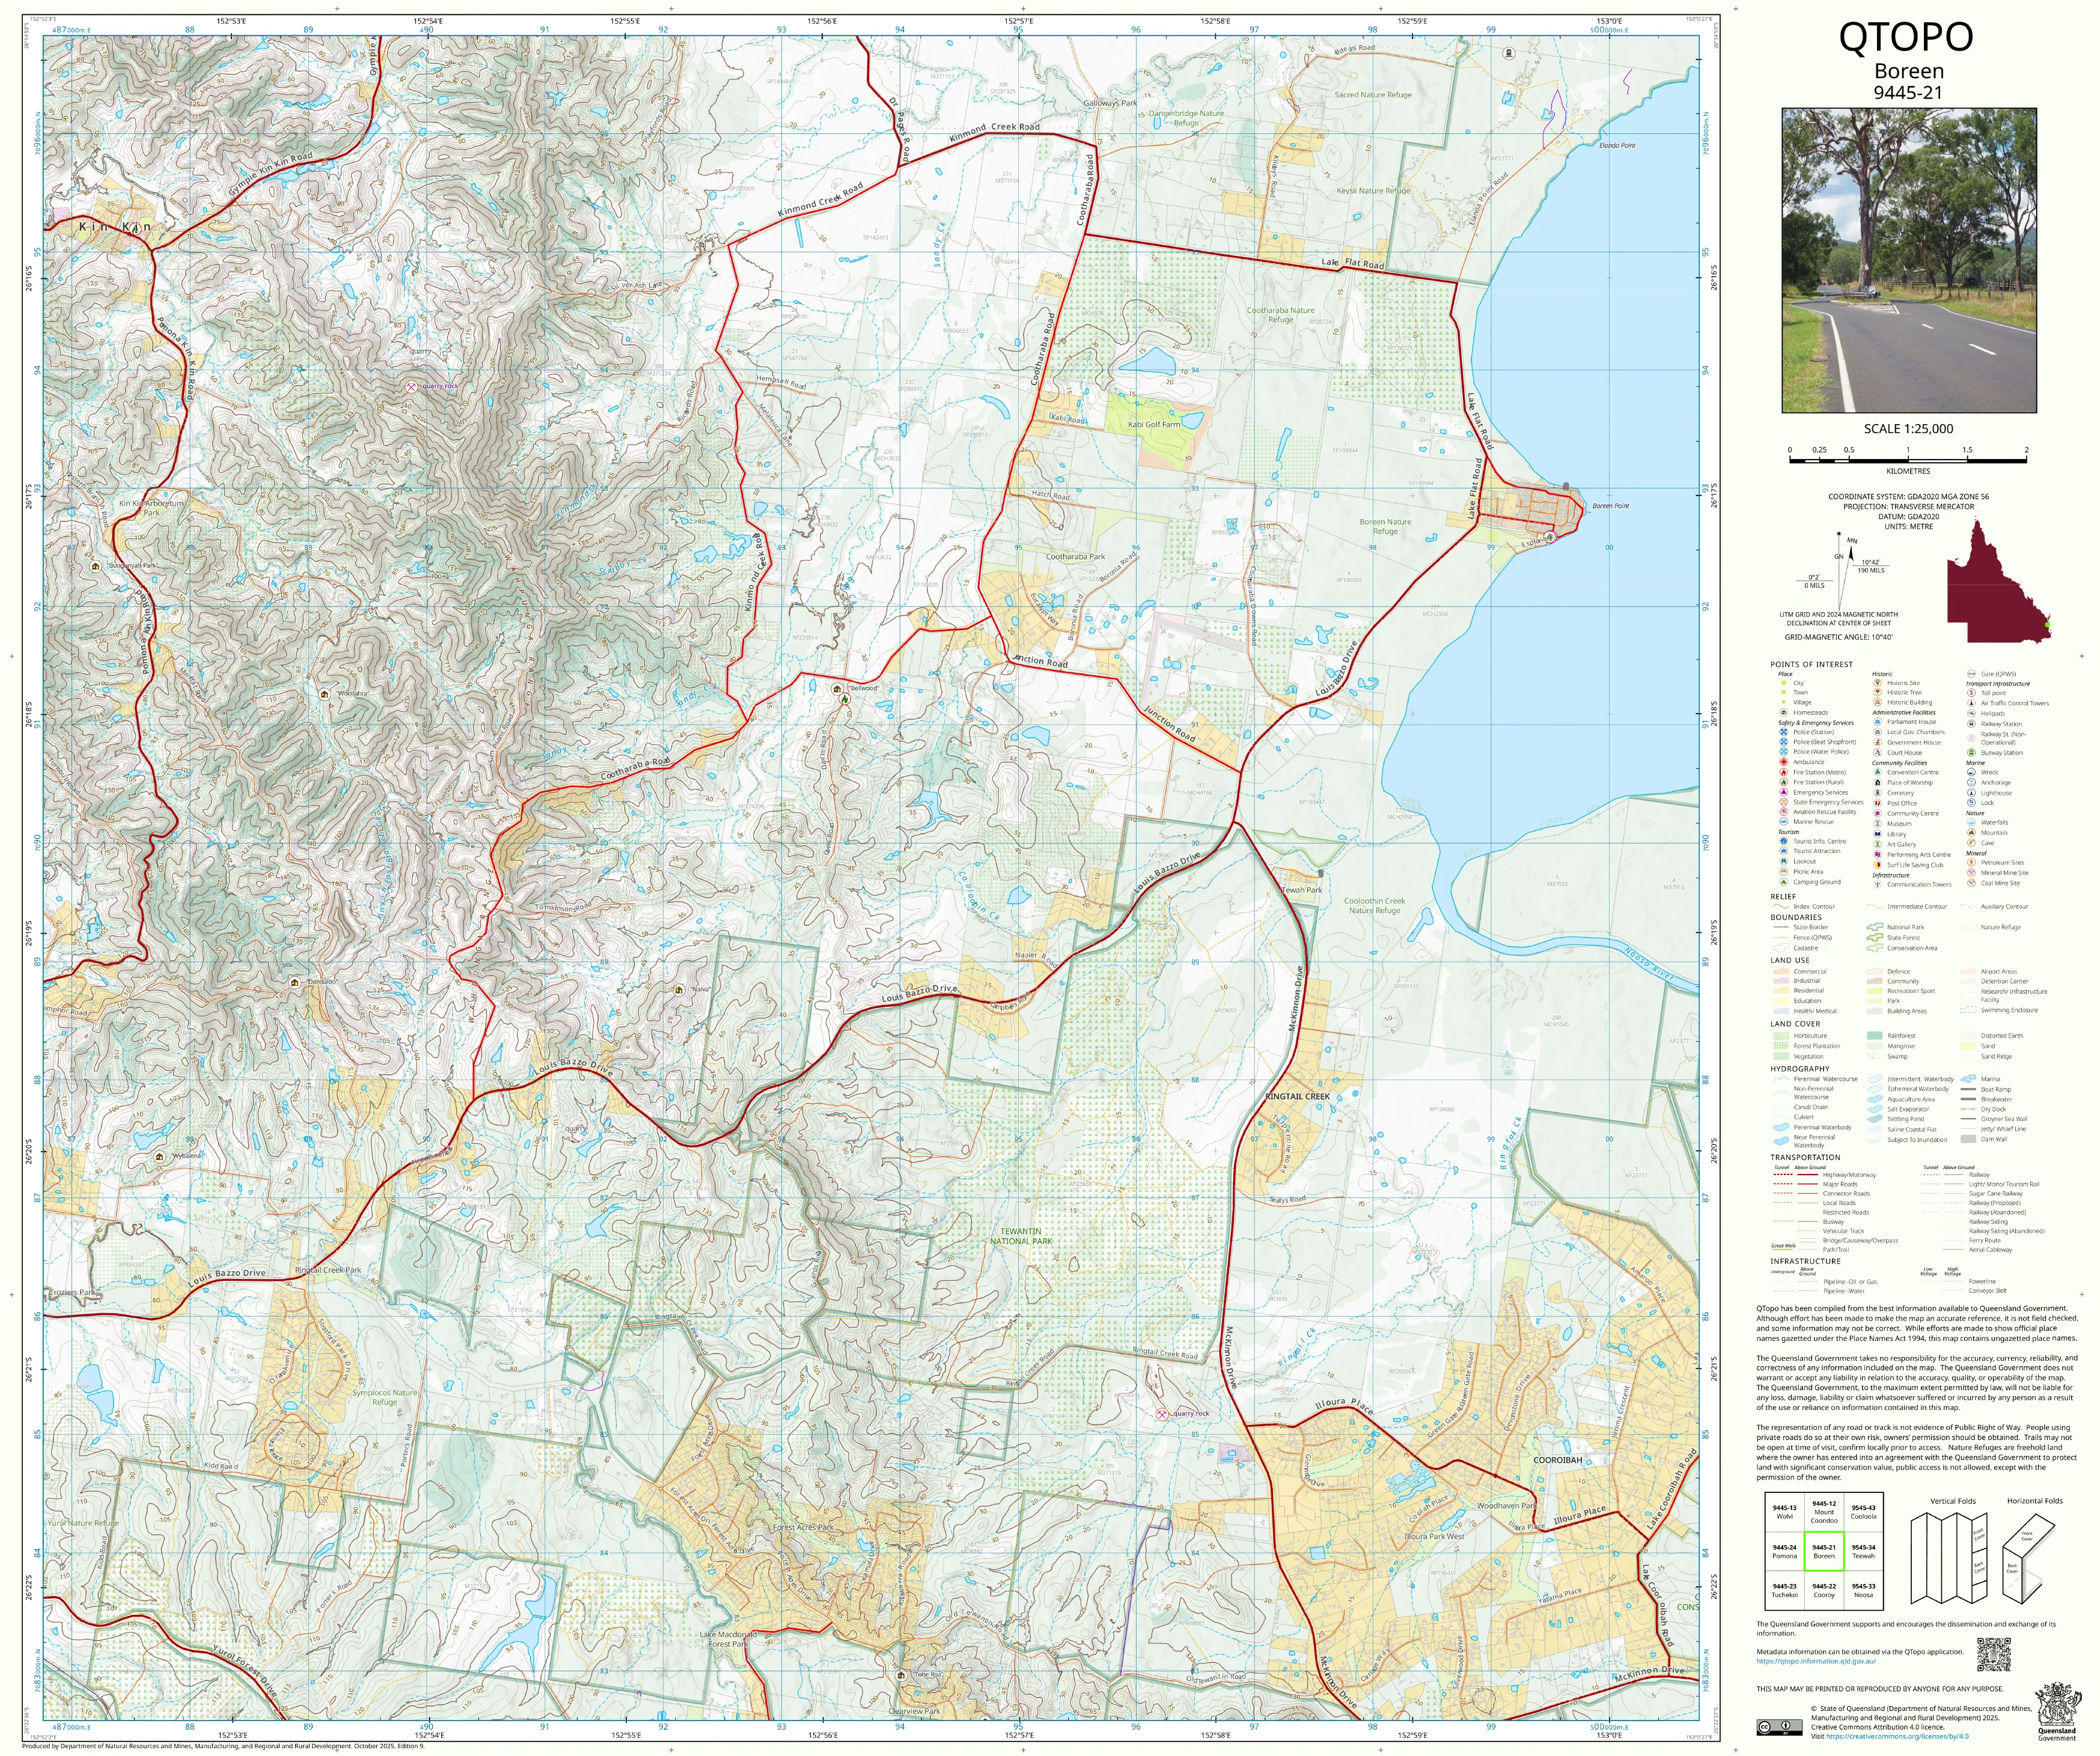
Task: Click the 'Kabi Golf Farm' label
Action: tap(1154, 424)
